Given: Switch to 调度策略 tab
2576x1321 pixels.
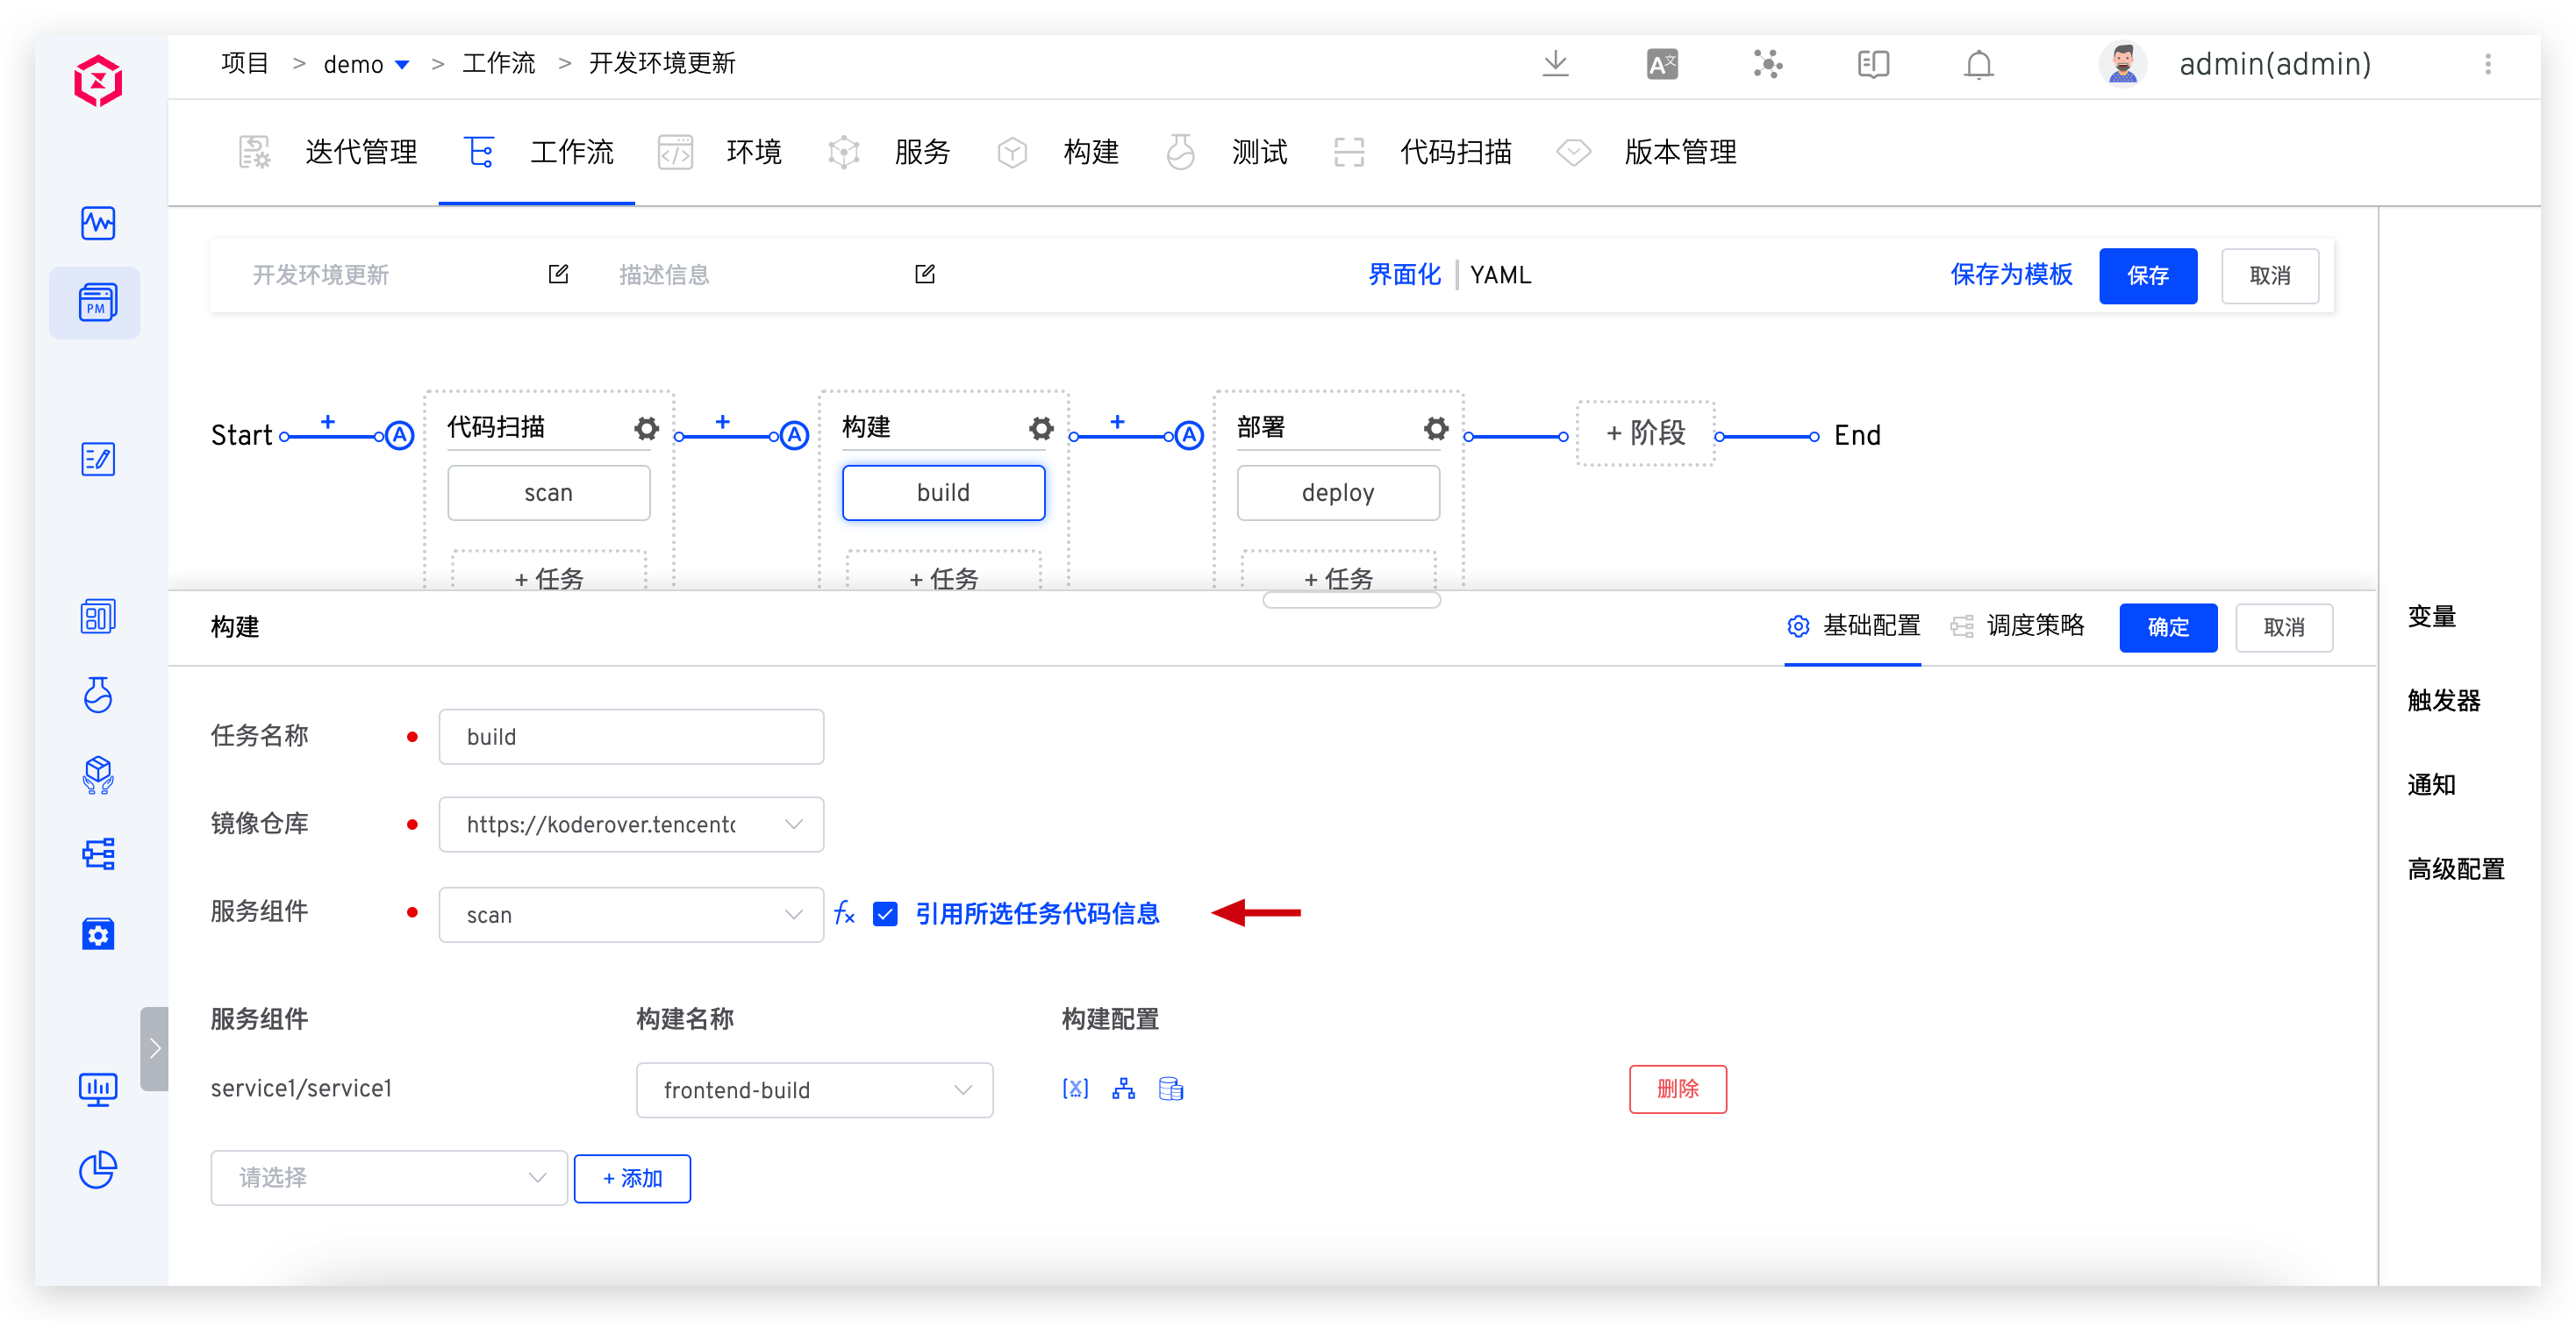Looking at the screenshot, I should 2017,626.
